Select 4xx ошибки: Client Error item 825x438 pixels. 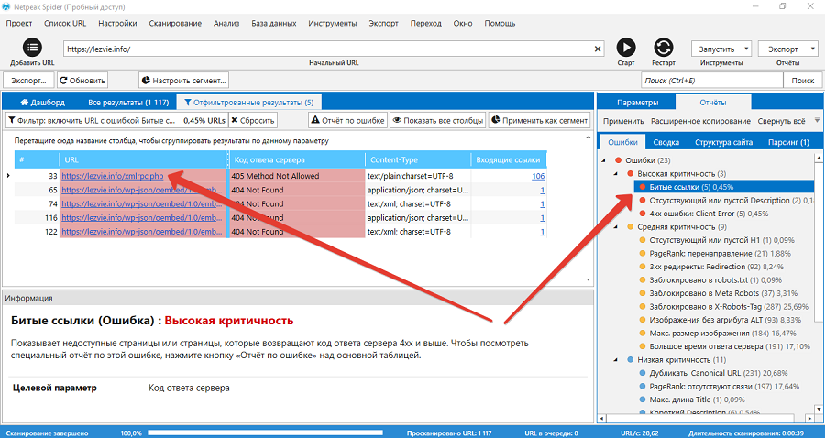click(x=709, y=214)
